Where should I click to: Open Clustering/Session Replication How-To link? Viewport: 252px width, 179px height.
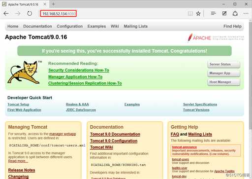click(85, 83)
